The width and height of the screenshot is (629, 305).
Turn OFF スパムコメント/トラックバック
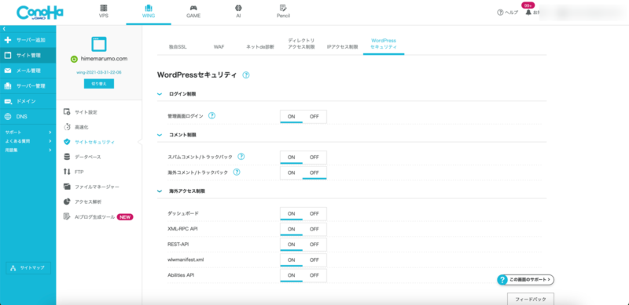(x=314, y=158)
